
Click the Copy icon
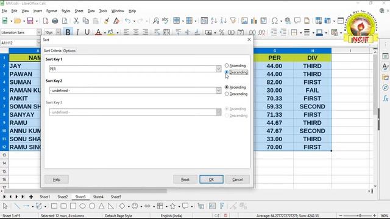(85, 21)
